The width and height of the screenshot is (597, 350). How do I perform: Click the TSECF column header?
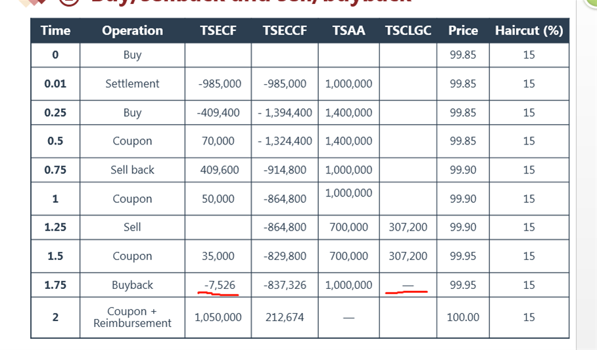[x=218, y=30]
